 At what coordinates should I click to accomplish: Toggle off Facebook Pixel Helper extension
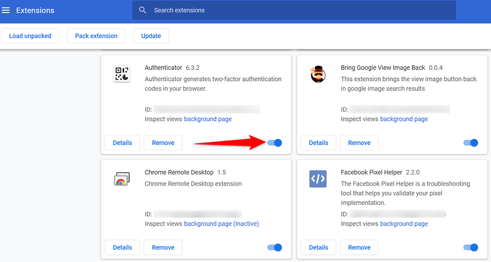click(471, 248)
